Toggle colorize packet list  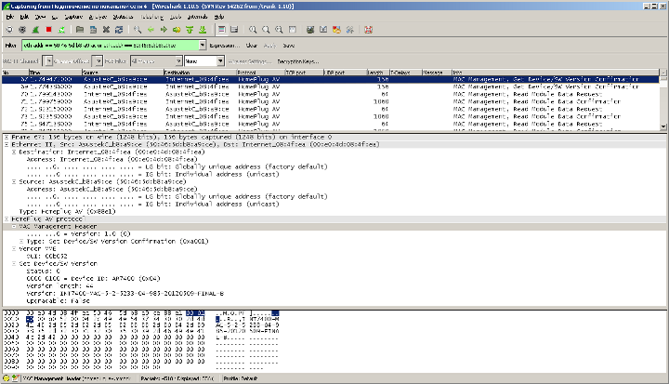click(221, 30)
